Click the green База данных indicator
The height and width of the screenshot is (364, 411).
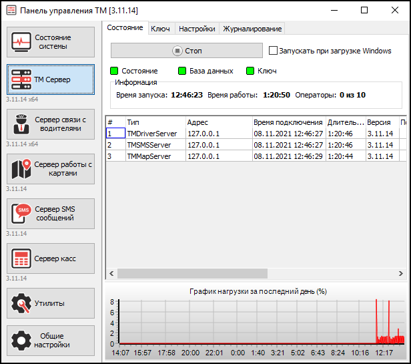(x=182, y=71)
